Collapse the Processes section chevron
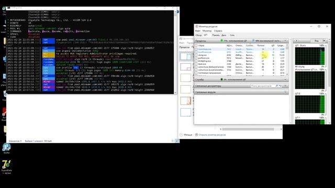This screenshot has height=188, width=335. [285, 41]
